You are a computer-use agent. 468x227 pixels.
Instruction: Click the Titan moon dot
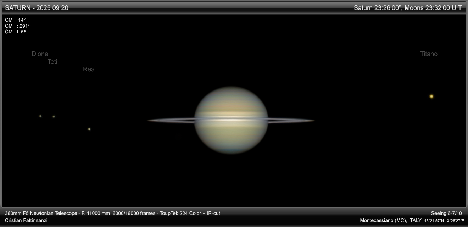click(431, 96)
